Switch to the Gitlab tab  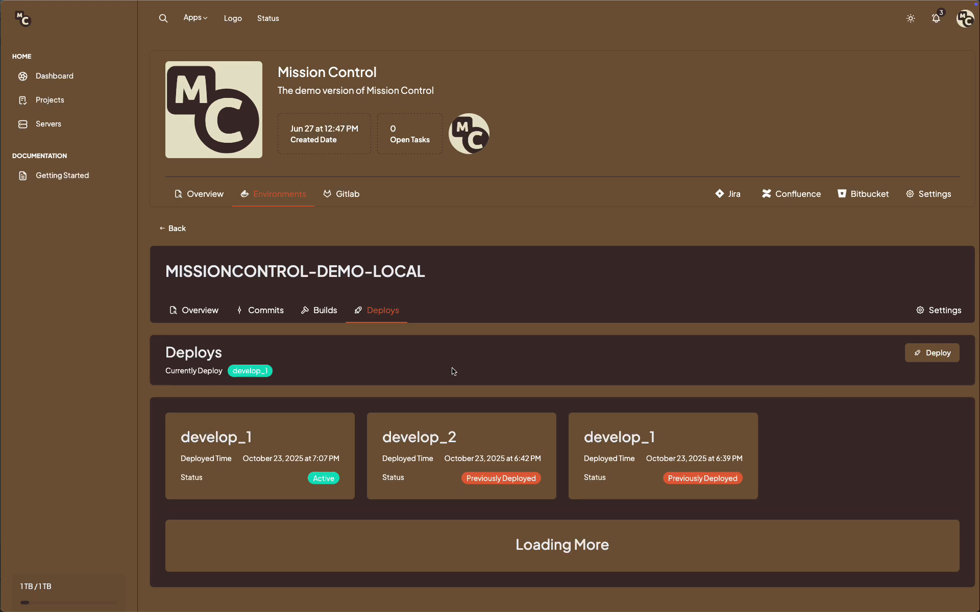pos(341,194)
